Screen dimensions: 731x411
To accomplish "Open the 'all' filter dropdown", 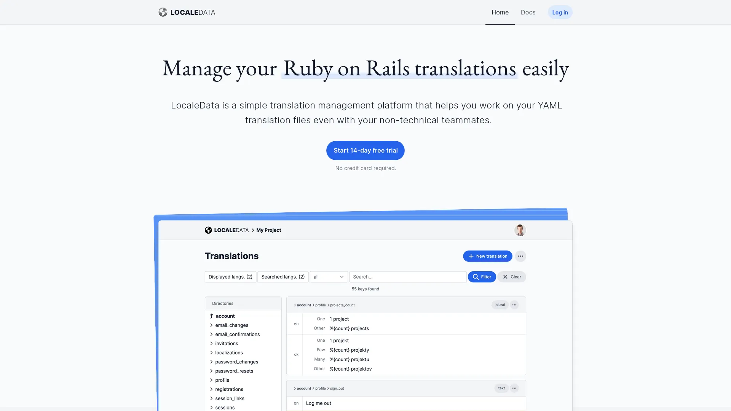I will pyautogui.click(x=329, y=277).
